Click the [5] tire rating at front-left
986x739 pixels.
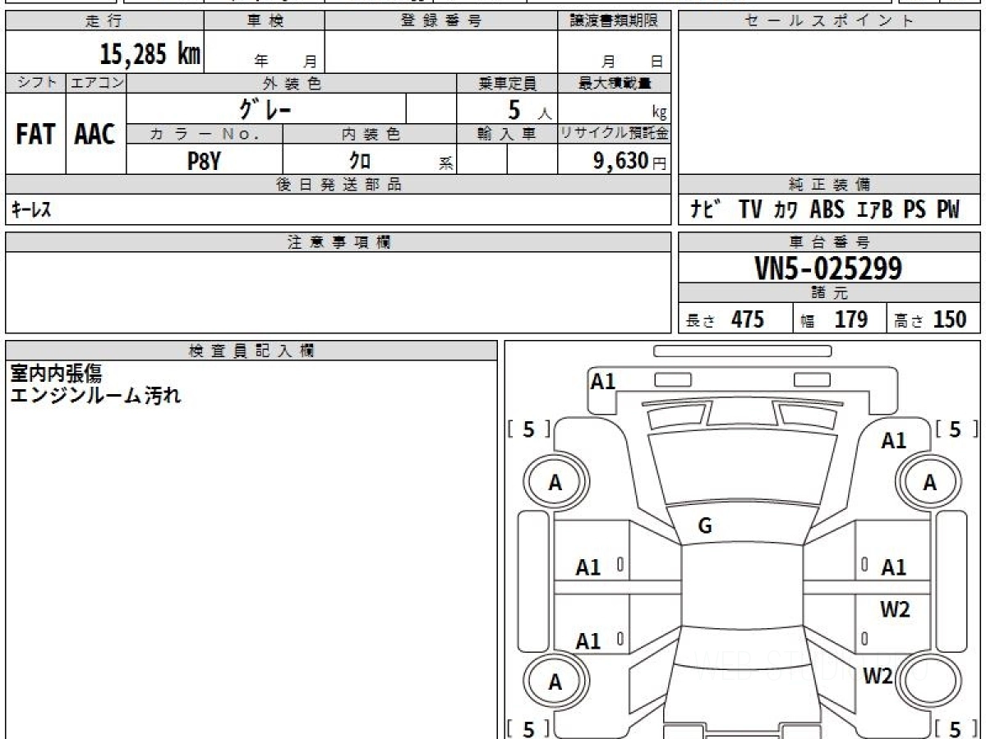528,429
